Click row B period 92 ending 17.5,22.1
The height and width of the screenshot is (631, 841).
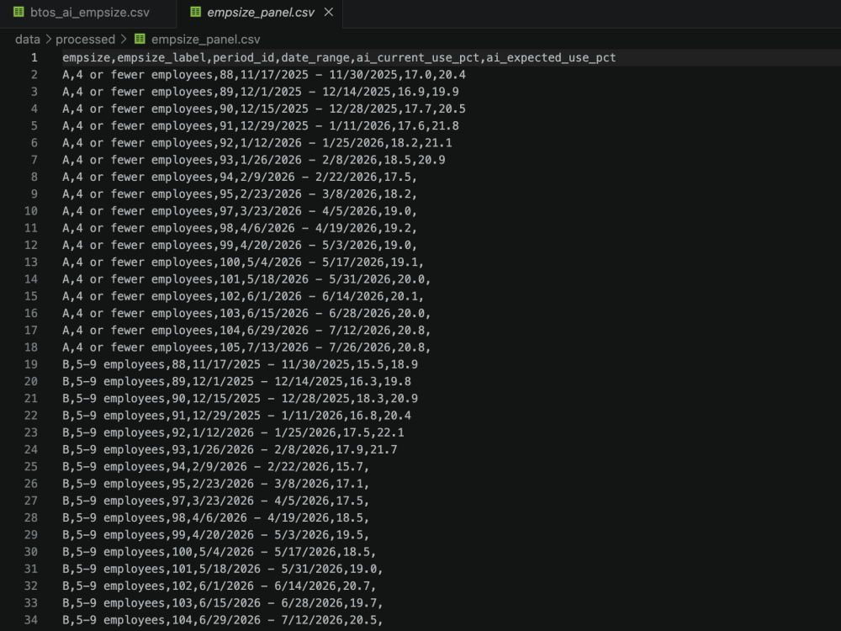tap(233, 432)
